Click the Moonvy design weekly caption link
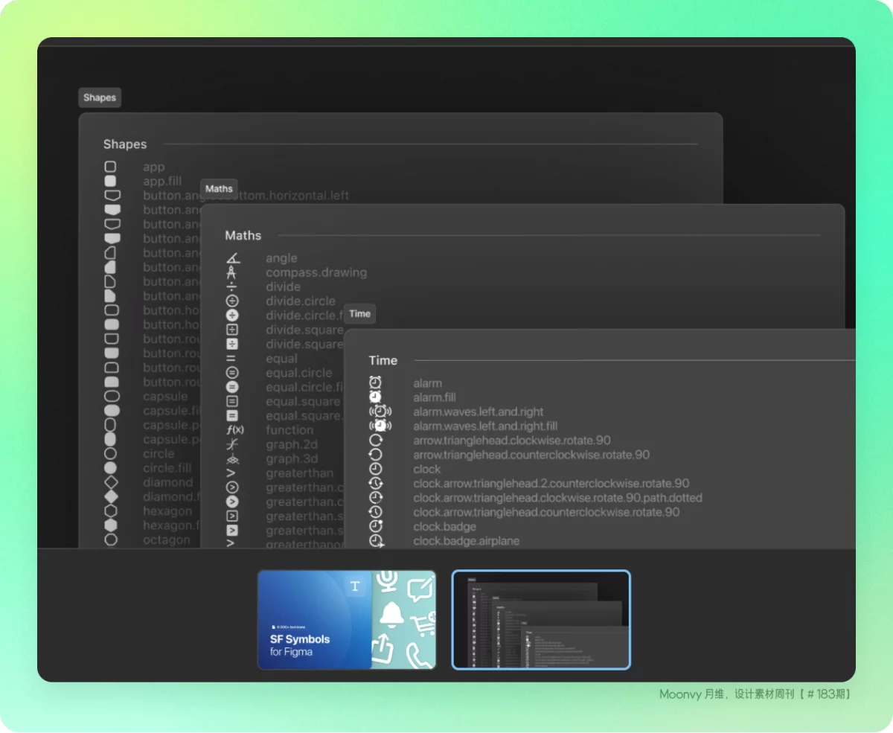This screenshot has height=733, width=893. click(755, 694)
